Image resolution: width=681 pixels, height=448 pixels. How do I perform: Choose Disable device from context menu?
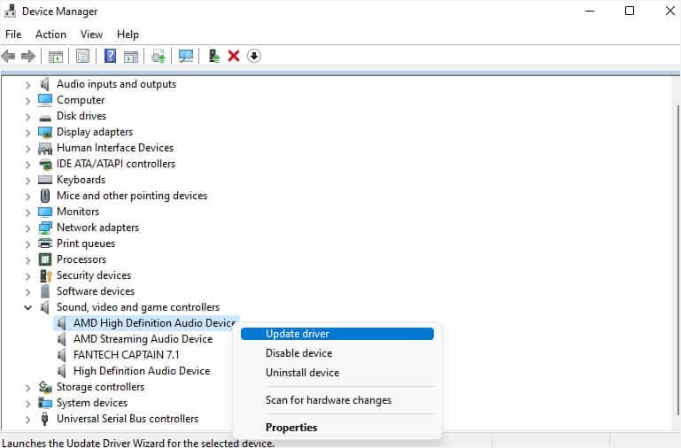(337, 353)
